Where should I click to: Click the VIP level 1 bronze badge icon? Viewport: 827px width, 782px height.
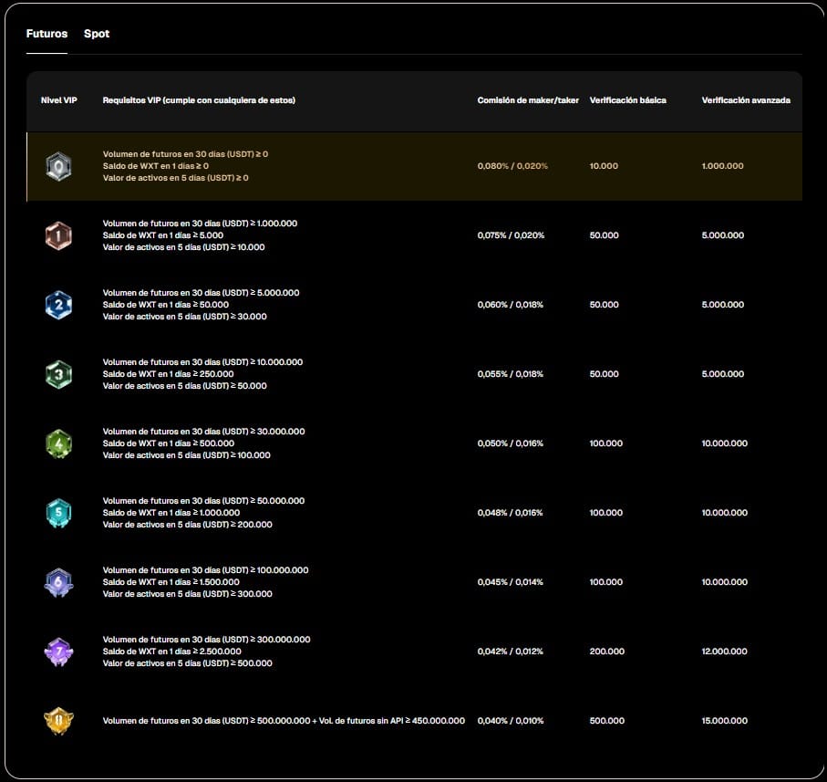tap(58, 235)
